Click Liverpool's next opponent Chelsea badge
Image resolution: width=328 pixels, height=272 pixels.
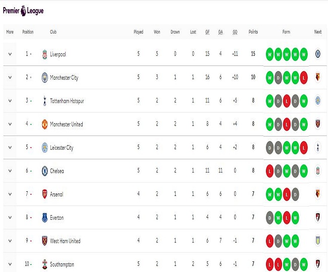pyautogui.click(x=318, y=54)
